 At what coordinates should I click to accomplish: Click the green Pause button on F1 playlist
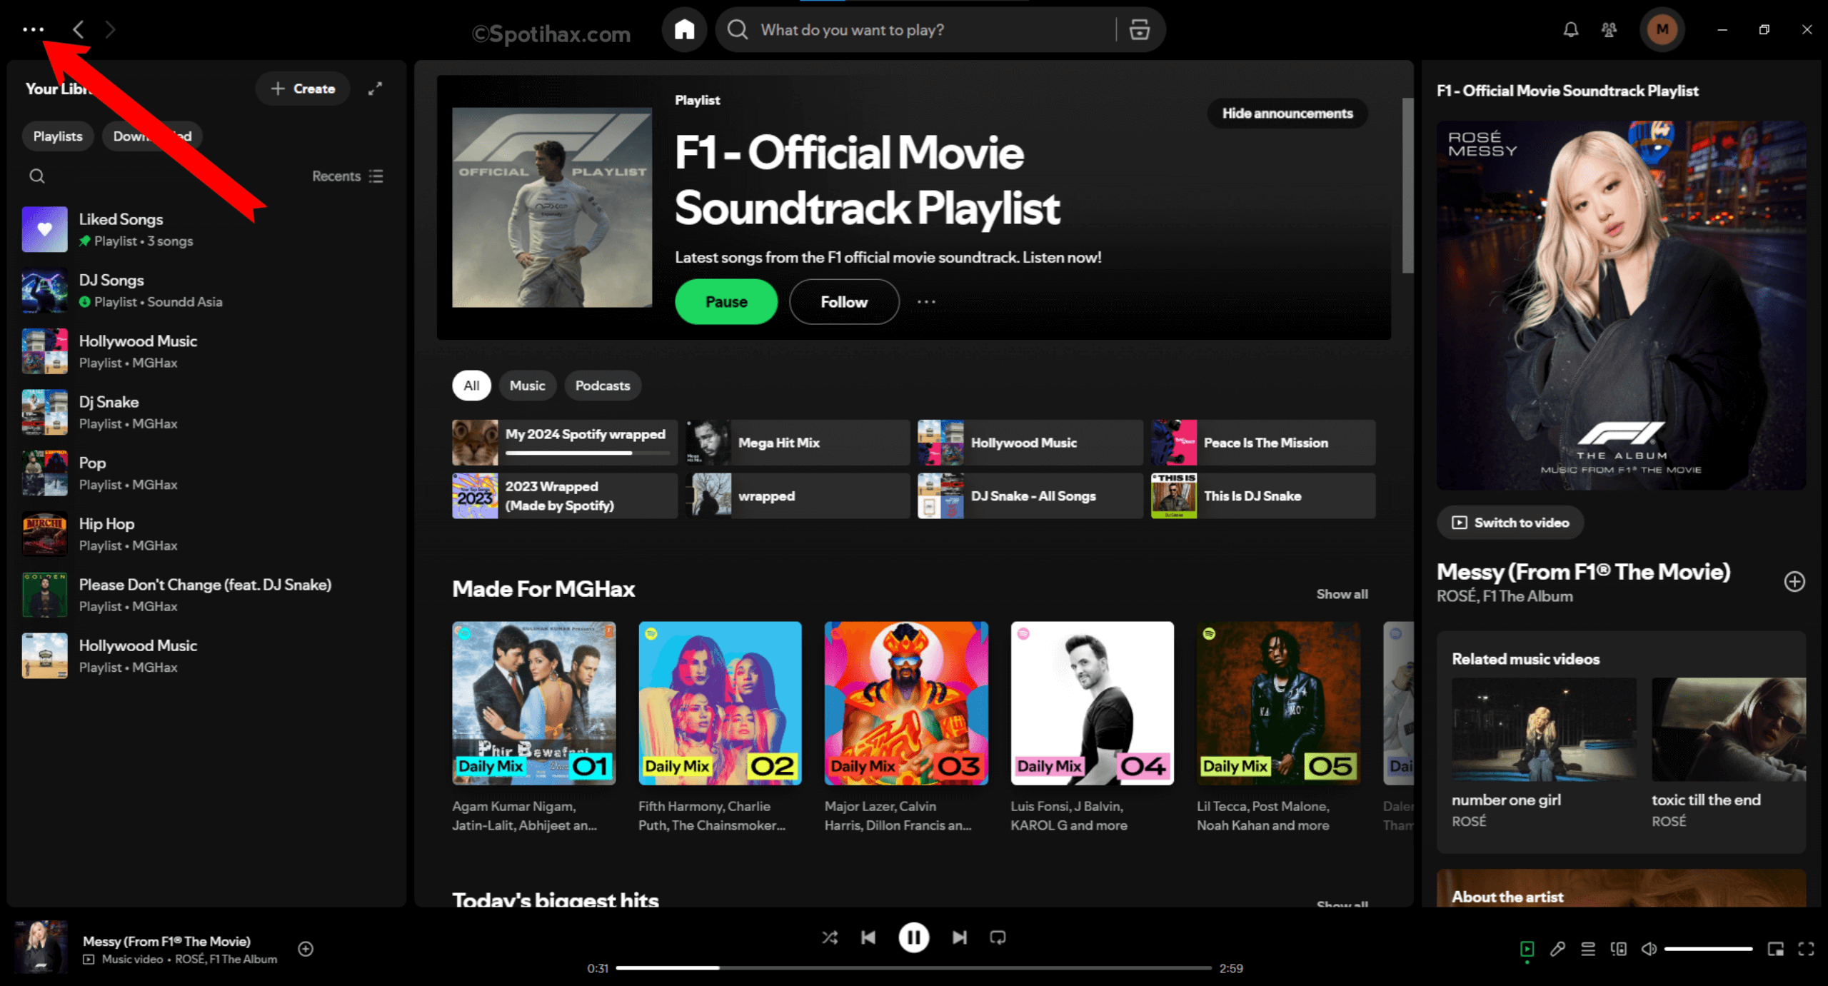pos(726,302)
